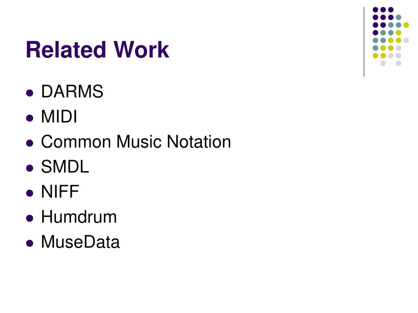Image resolution: width=418 pixels, height=313 pixels.
Task: Click the bullet marker beside SMDL
Action: (x=29, y=168)
